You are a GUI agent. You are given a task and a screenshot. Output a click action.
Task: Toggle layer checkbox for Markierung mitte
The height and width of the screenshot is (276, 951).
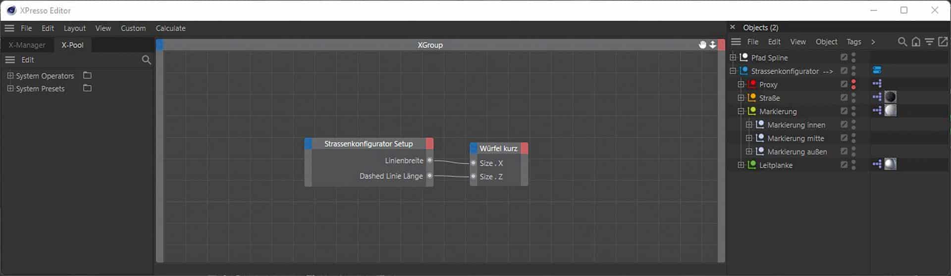[x=844, y=138]
